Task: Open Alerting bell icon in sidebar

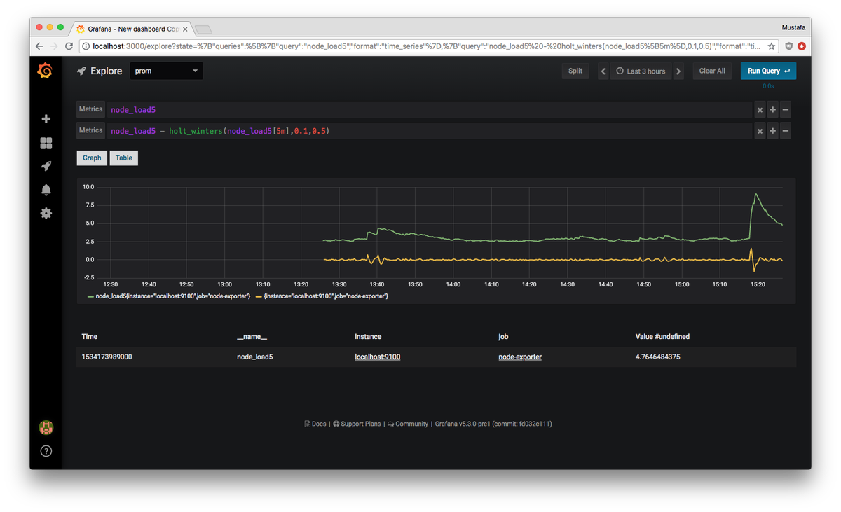Action: 46,190
